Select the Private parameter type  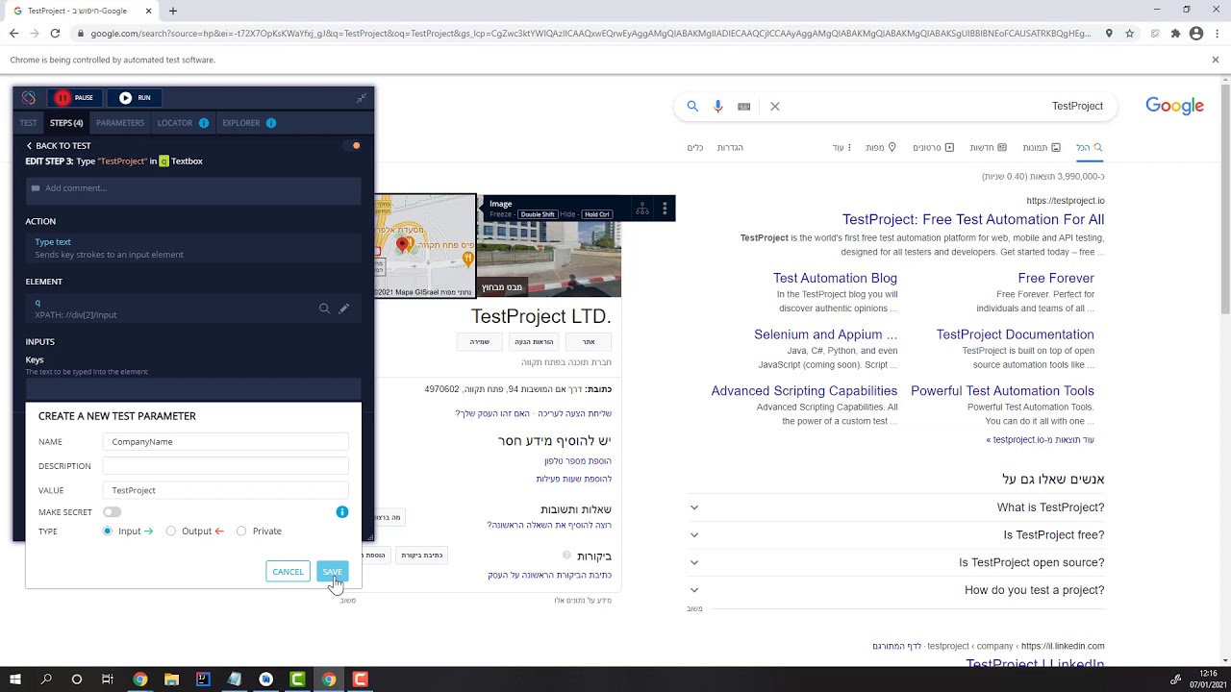241,531
